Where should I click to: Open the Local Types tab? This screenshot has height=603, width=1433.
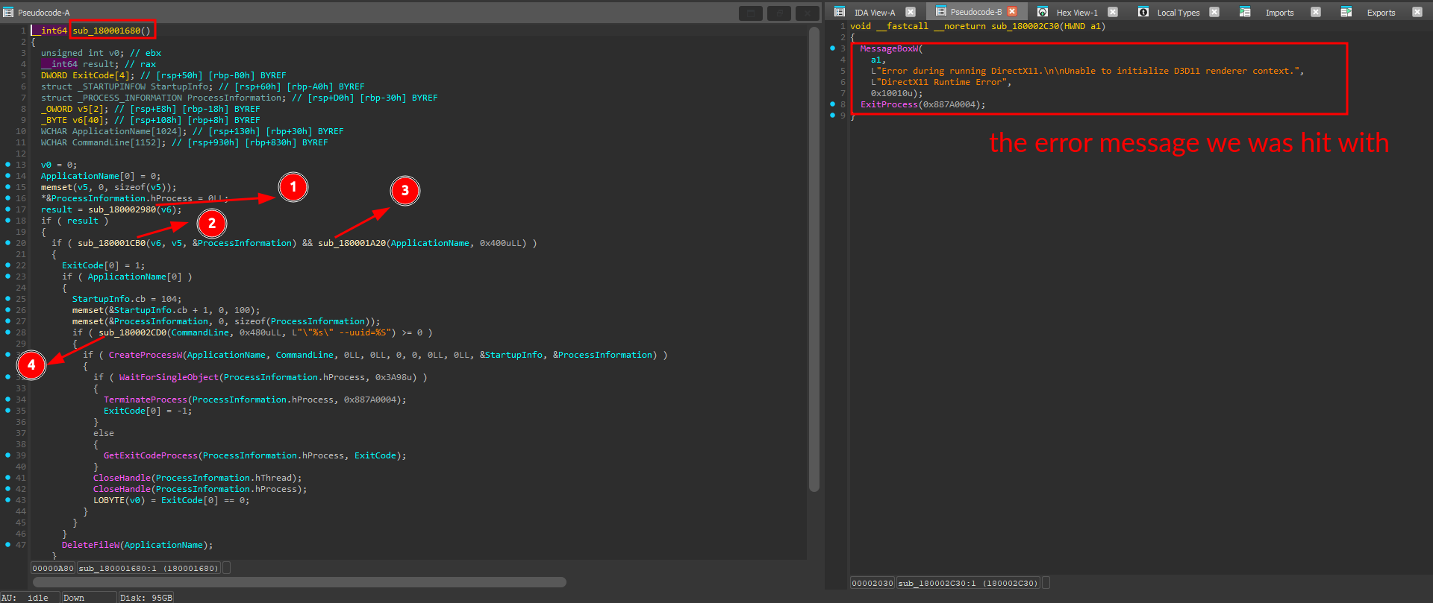click(1178, 13)
